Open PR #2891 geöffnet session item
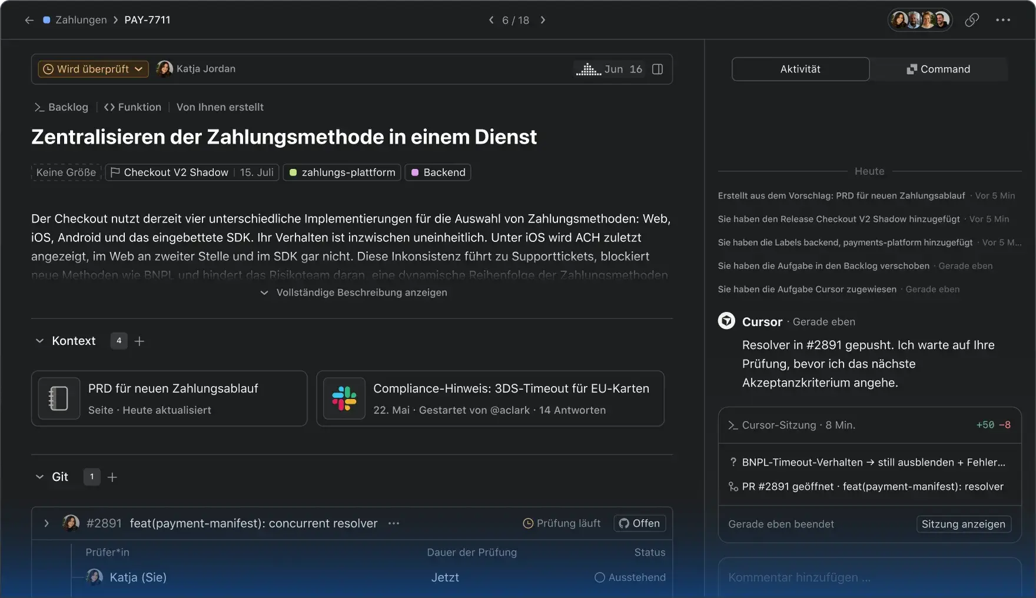Screen dimensions: 1036x598 pos(866,487)
